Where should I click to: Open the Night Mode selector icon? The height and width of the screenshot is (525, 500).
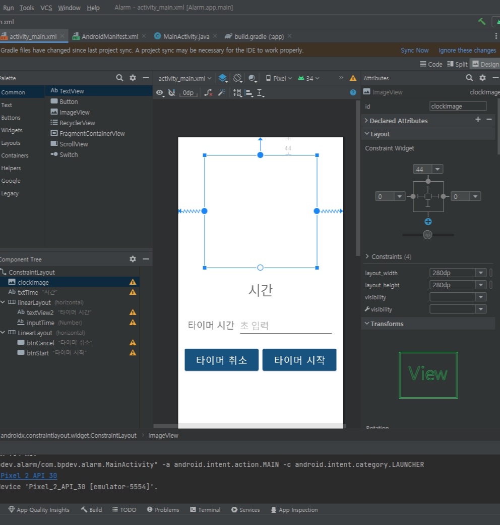tap(253, 78)
